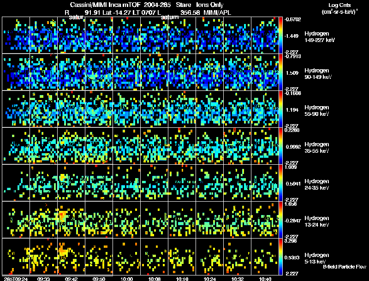
Task: Click the -0.7913 color scale value
Action: 292,56
